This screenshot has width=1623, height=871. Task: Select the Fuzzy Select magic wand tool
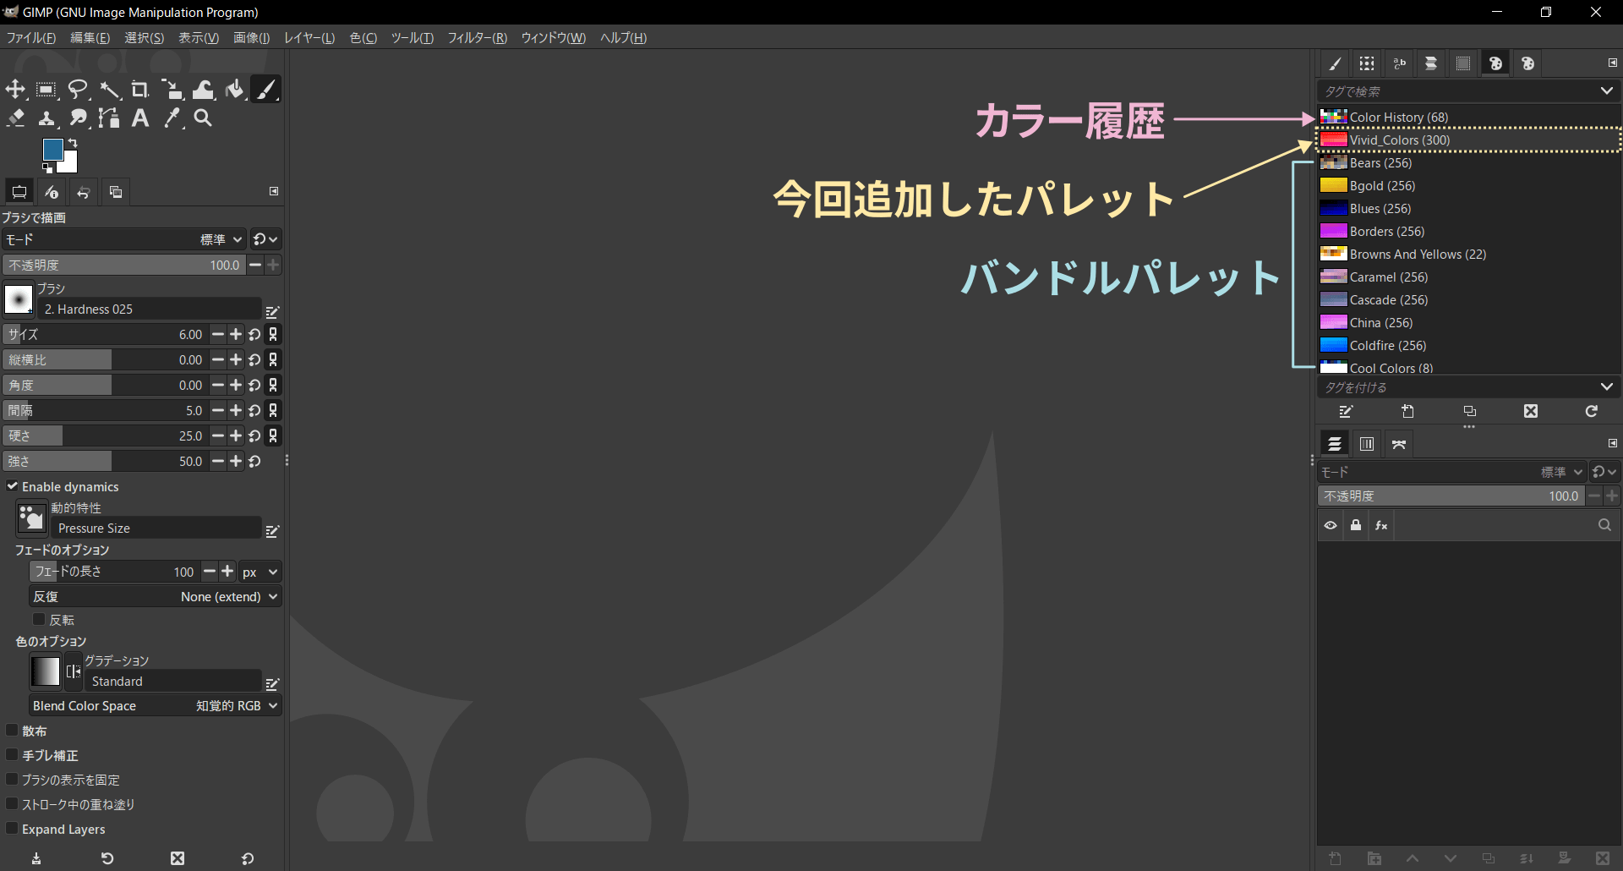(x=109, y=89)
